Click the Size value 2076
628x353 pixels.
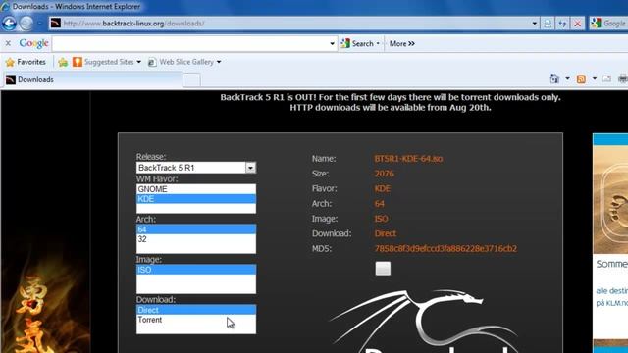click(x=384, y=174)
